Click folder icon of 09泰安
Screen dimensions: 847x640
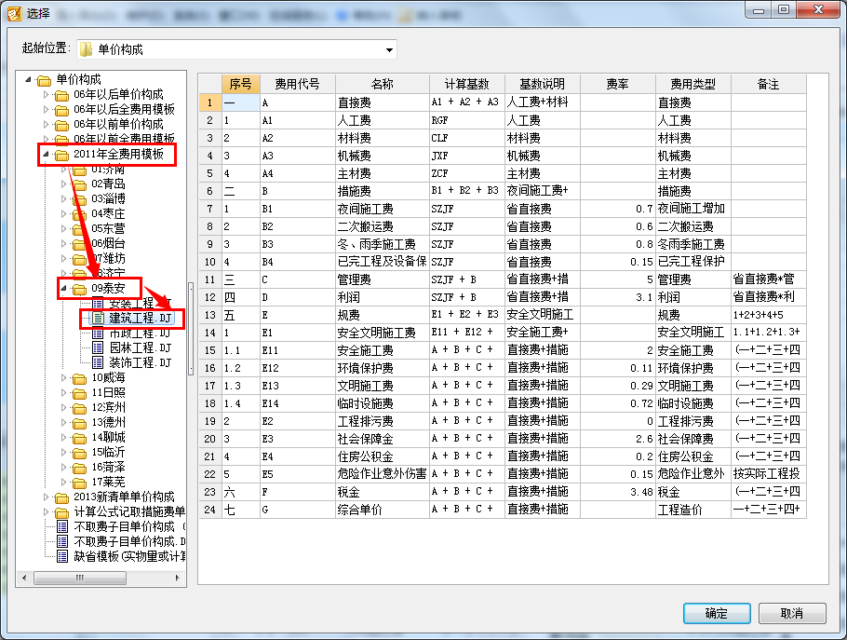click(x=79, y=289)
